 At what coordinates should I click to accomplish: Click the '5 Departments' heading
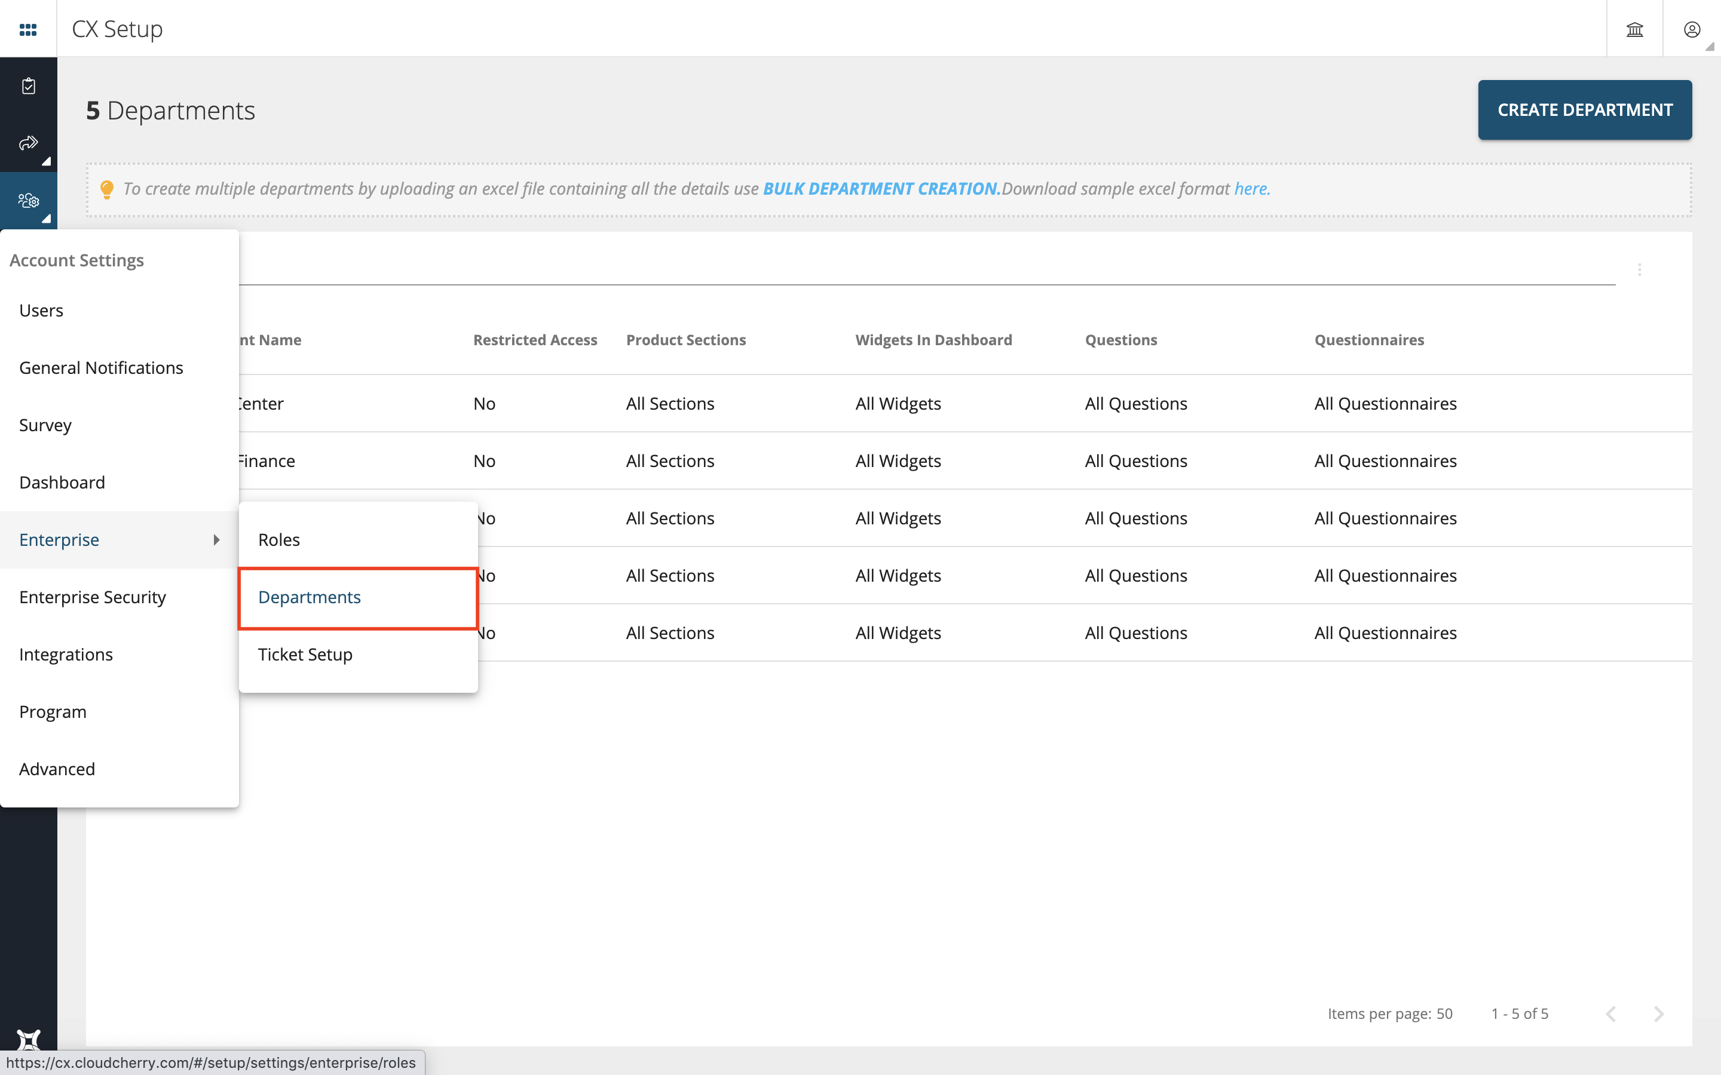point(171,110)
